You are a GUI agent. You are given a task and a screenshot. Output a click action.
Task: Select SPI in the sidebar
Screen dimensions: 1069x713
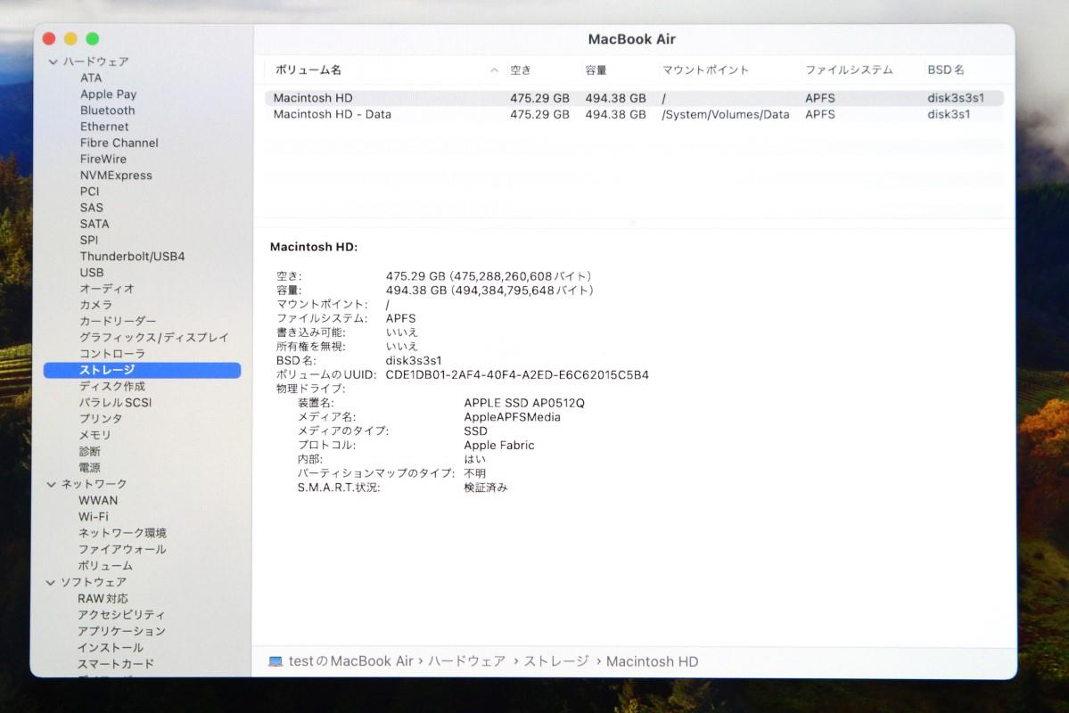tap(88, 241)
